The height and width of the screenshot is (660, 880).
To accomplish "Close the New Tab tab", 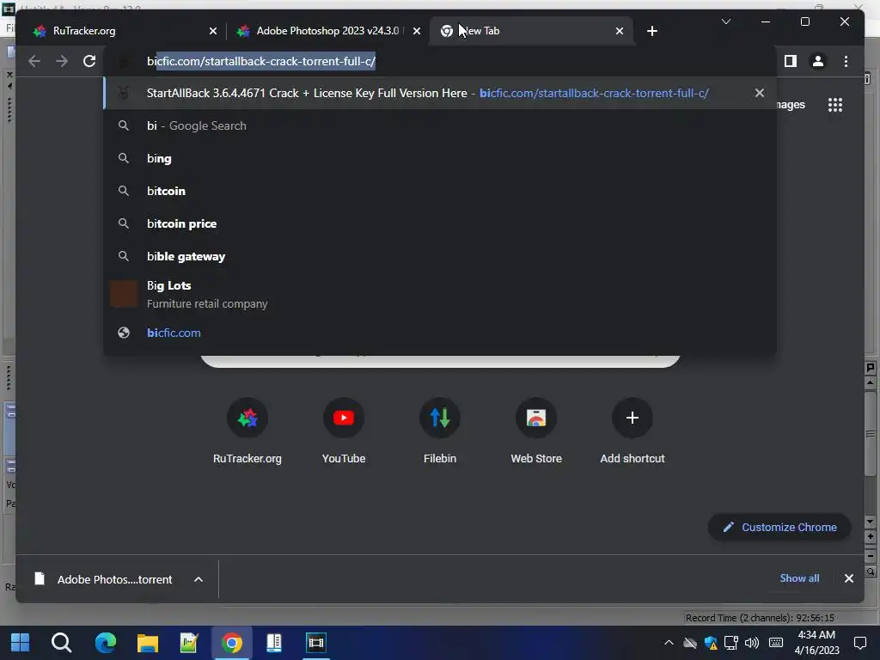I will tap(619, 31).
